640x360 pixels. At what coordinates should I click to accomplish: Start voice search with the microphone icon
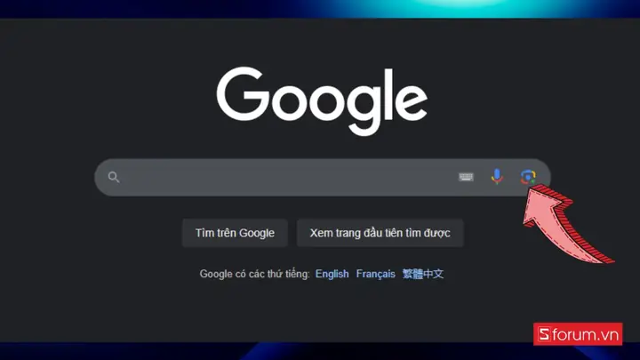tap(497, 176)
